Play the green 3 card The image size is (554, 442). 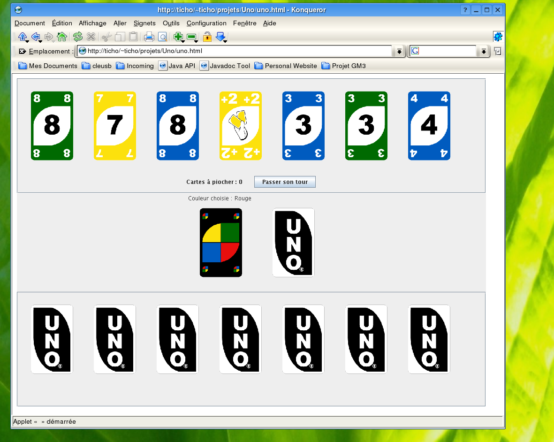366,126
